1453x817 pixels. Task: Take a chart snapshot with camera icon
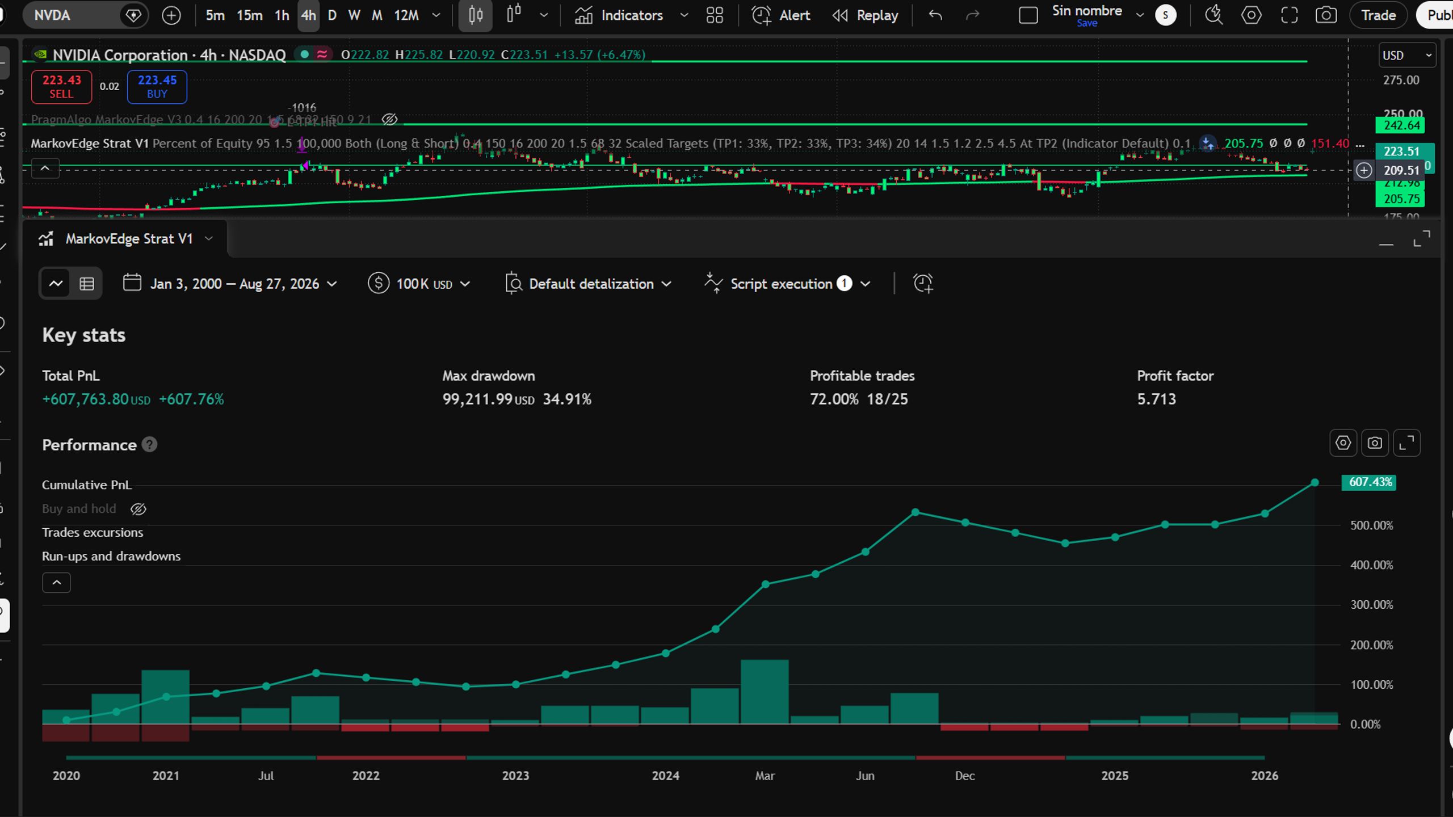(x=1326, y=15)
